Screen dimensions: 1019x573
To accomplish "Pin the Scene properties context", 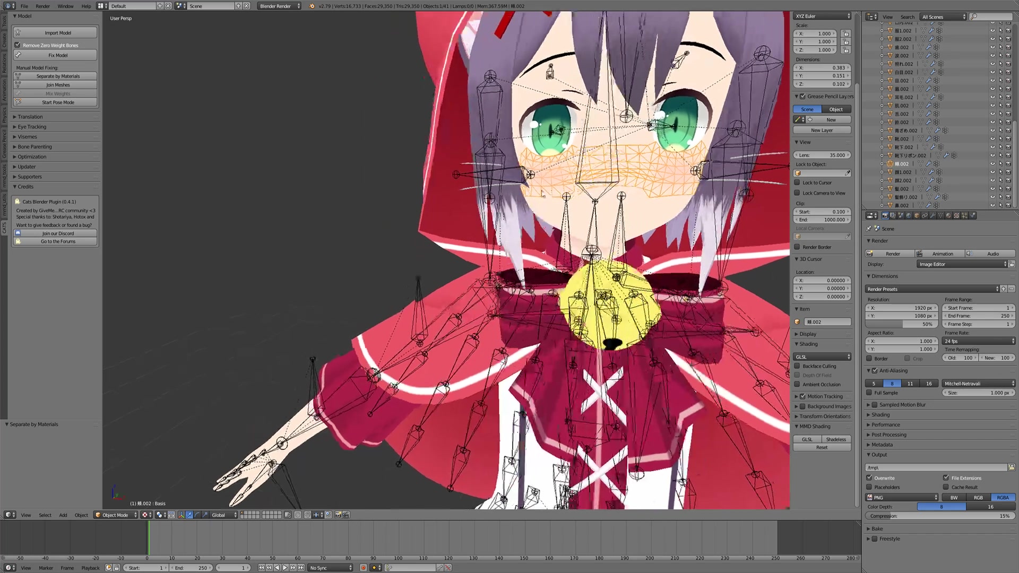I will click(x=869, y=229).
